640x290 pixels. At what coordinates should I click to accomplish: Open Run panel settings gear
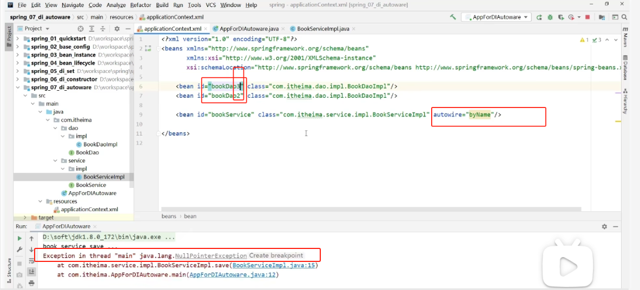(604, 226)
